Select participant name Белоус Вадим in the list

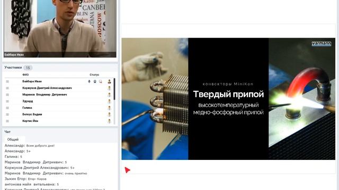(x=32, y=115)
